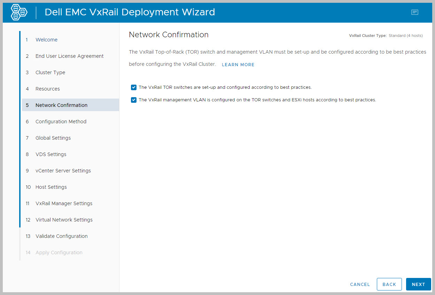The image size is (435, 295).
Task: Open Host Settings step
Action: [x=51, y=187]
